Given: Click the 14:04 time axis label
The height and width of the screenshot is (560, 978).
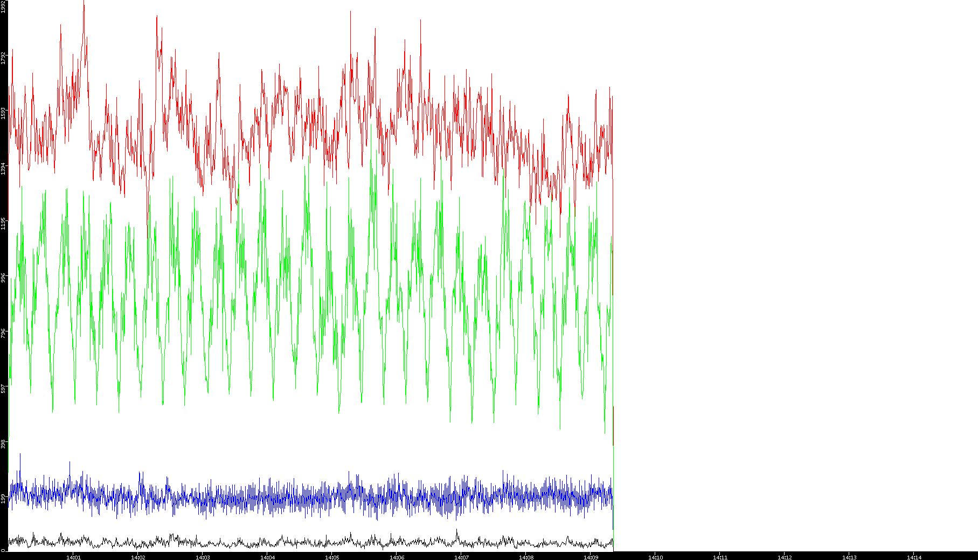Looking at the screenshot, I should coord(267,557).
